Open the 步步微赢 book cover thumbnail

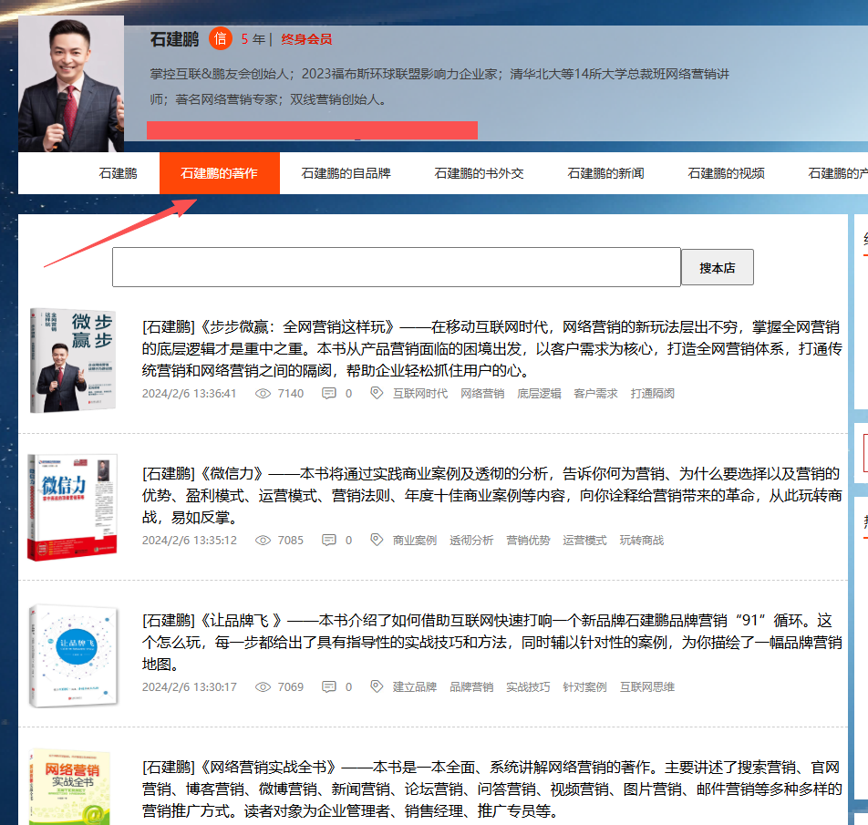tap(73, 360)
